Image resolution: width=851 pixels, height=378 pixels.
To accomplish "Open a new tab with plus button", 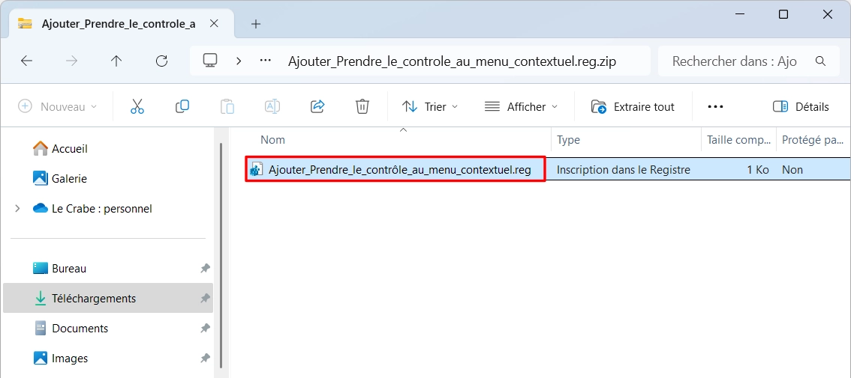I will click(x=256, y=24).
